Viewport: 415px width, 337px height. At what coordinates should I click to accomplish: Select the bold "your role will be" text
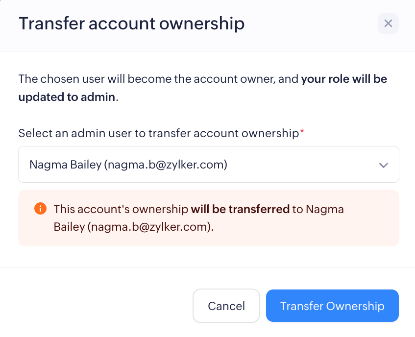(x=344, y=79)
